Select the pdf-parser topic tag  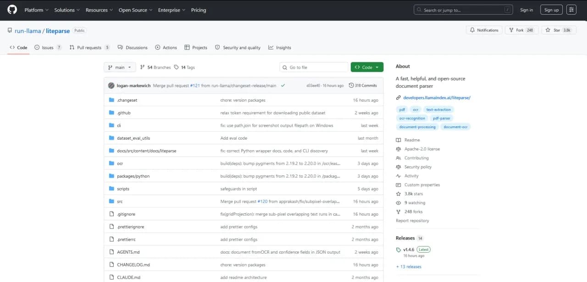tap(442, 118)
